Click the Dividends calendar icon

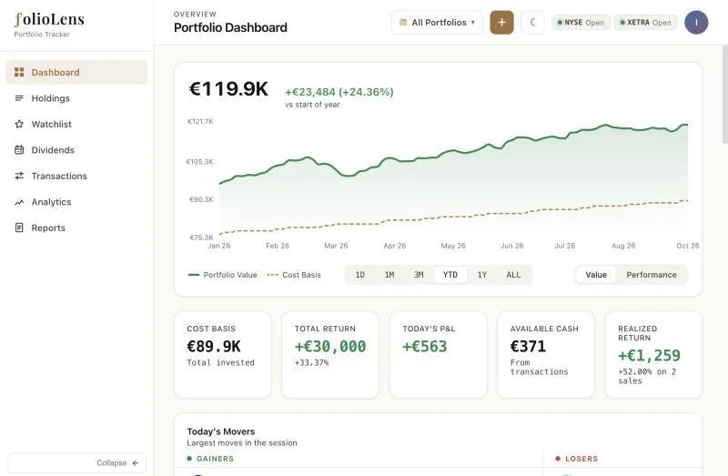point(19,149)
